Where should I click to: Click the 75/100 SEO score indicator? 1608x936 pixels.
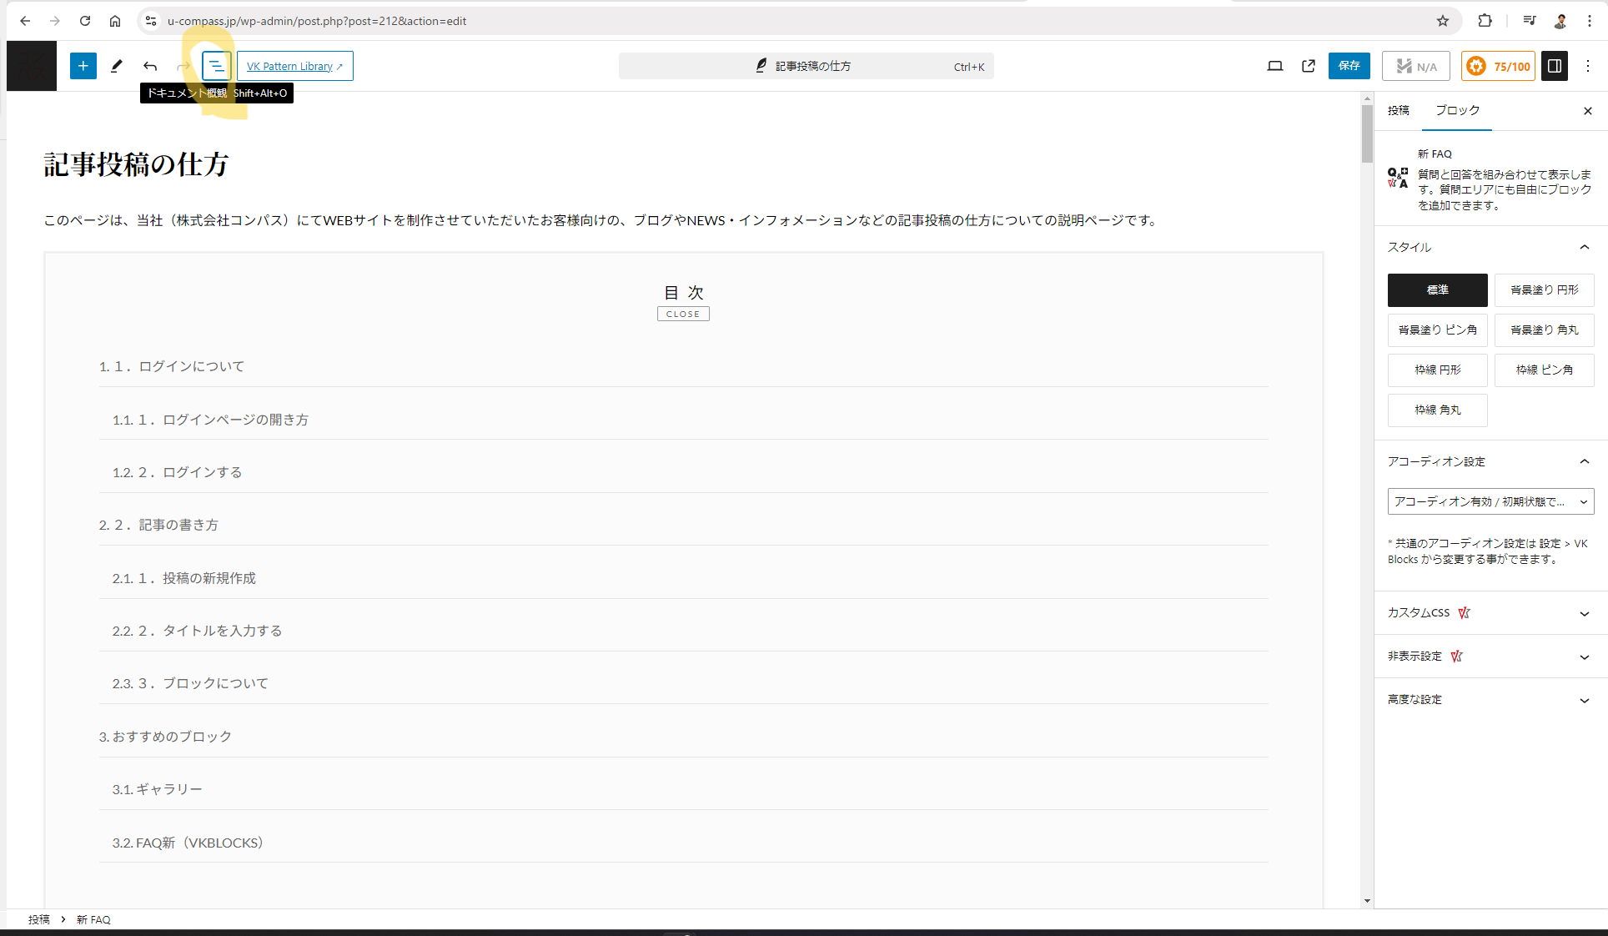click(1499, 66)
